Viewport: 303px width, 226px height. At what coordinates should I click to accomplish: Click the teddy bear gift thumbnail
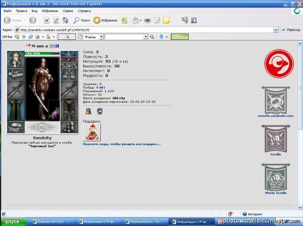point(92,132)
